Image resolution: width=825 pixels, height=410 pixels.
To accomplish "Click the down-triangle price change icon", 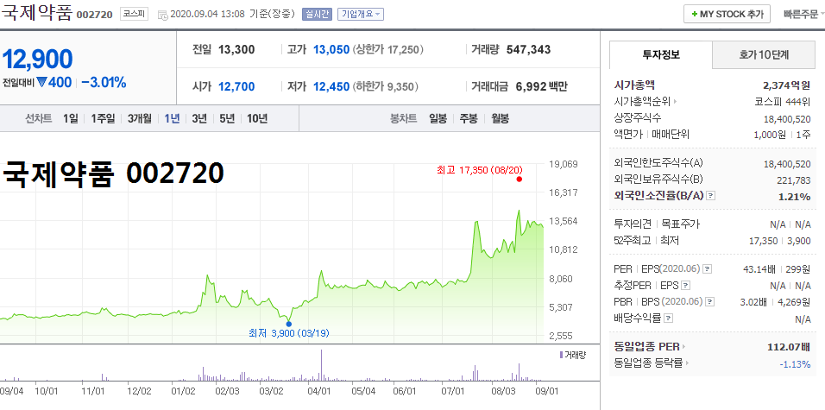I will [43, 82].
